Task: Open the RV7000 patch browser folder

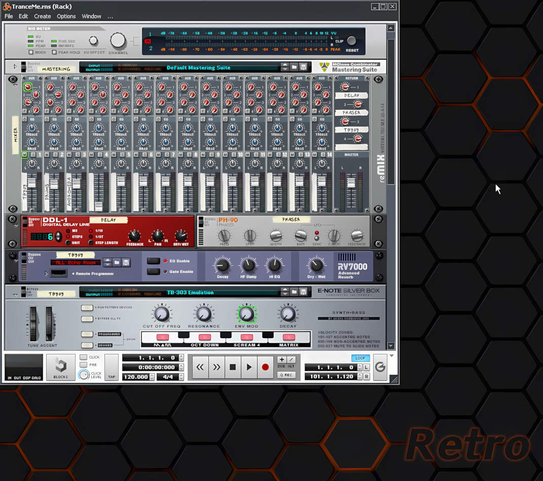Action: point(117,262)
